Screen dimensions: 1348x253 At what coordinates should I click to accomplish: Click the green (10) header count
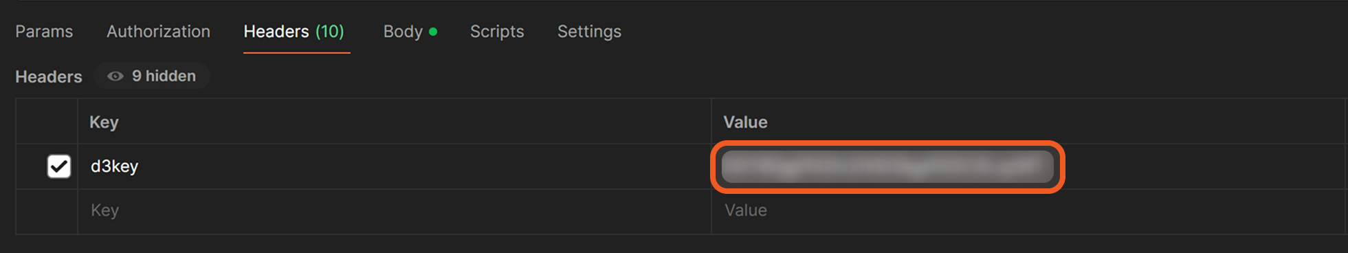pos(330,32)
